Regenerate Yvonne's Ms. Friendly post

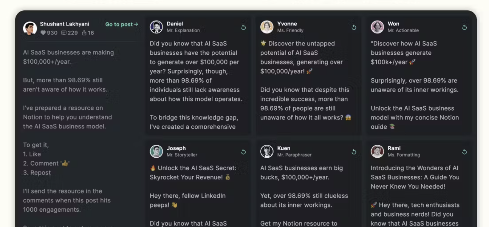click(x=354, y=27)
